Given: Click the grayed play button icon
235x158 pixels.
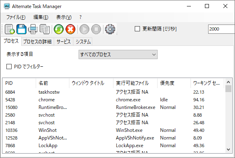Looking at the screenshot, I should (x=84, y=29).
